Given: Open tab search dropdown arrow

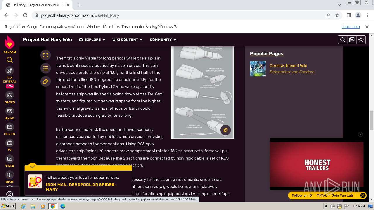Looking at the screenshot, I should 339,5.
